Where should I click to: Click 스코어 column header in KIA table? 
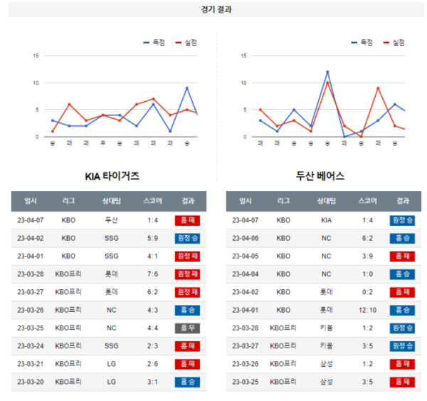click(x=153, y=201)
